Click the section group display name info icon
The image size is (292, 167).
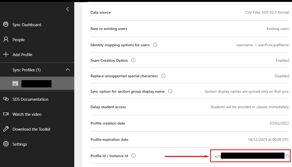pos(170,91)
